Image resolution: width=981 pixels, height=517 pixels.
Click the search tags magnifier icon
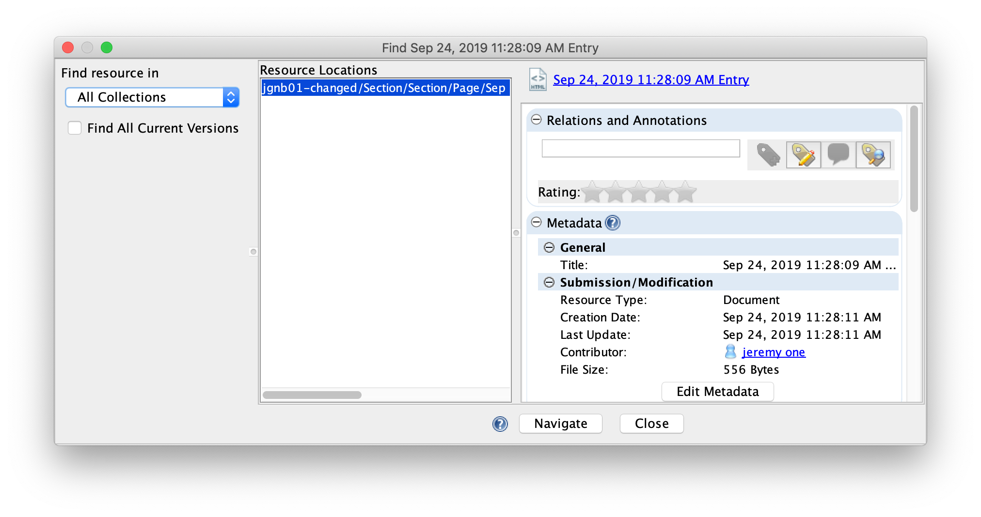point(873,155)
